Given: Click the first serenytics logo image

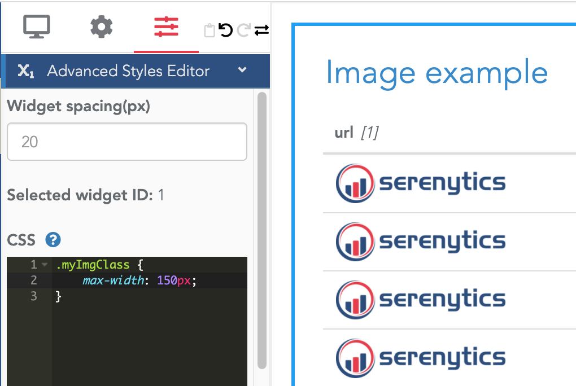Looking at the screenshot, I should point(421,183).
